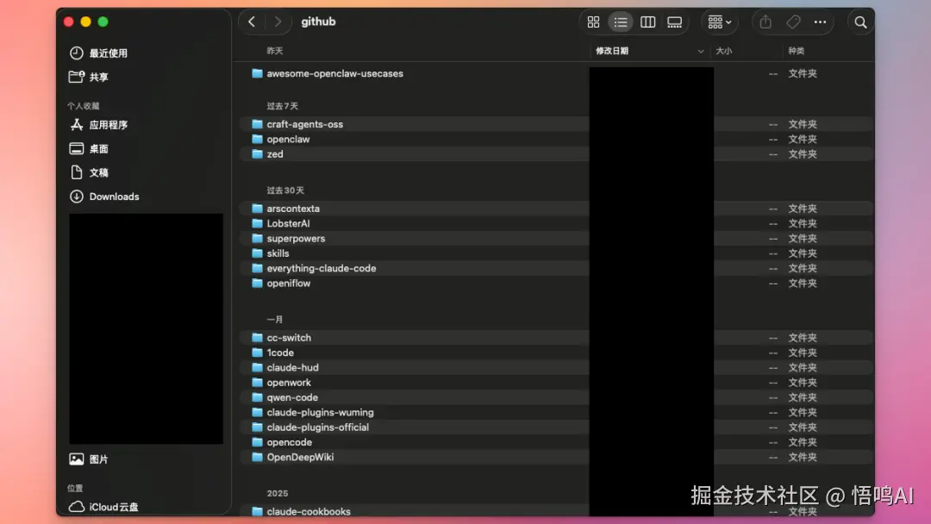Go back with the left chevron

[252, 22]
